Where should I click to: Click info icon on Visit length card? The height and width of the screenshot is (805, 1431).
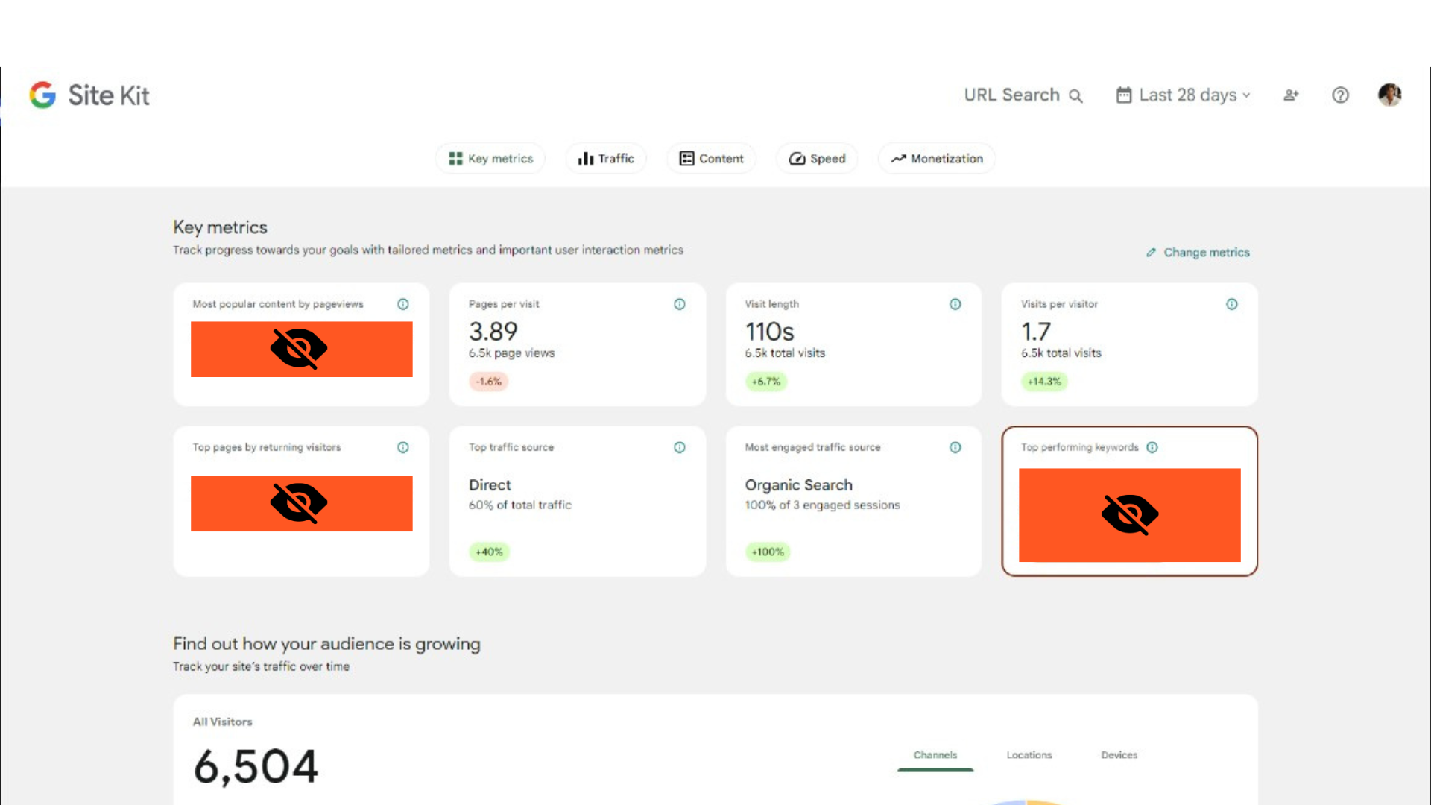point(955,304)
